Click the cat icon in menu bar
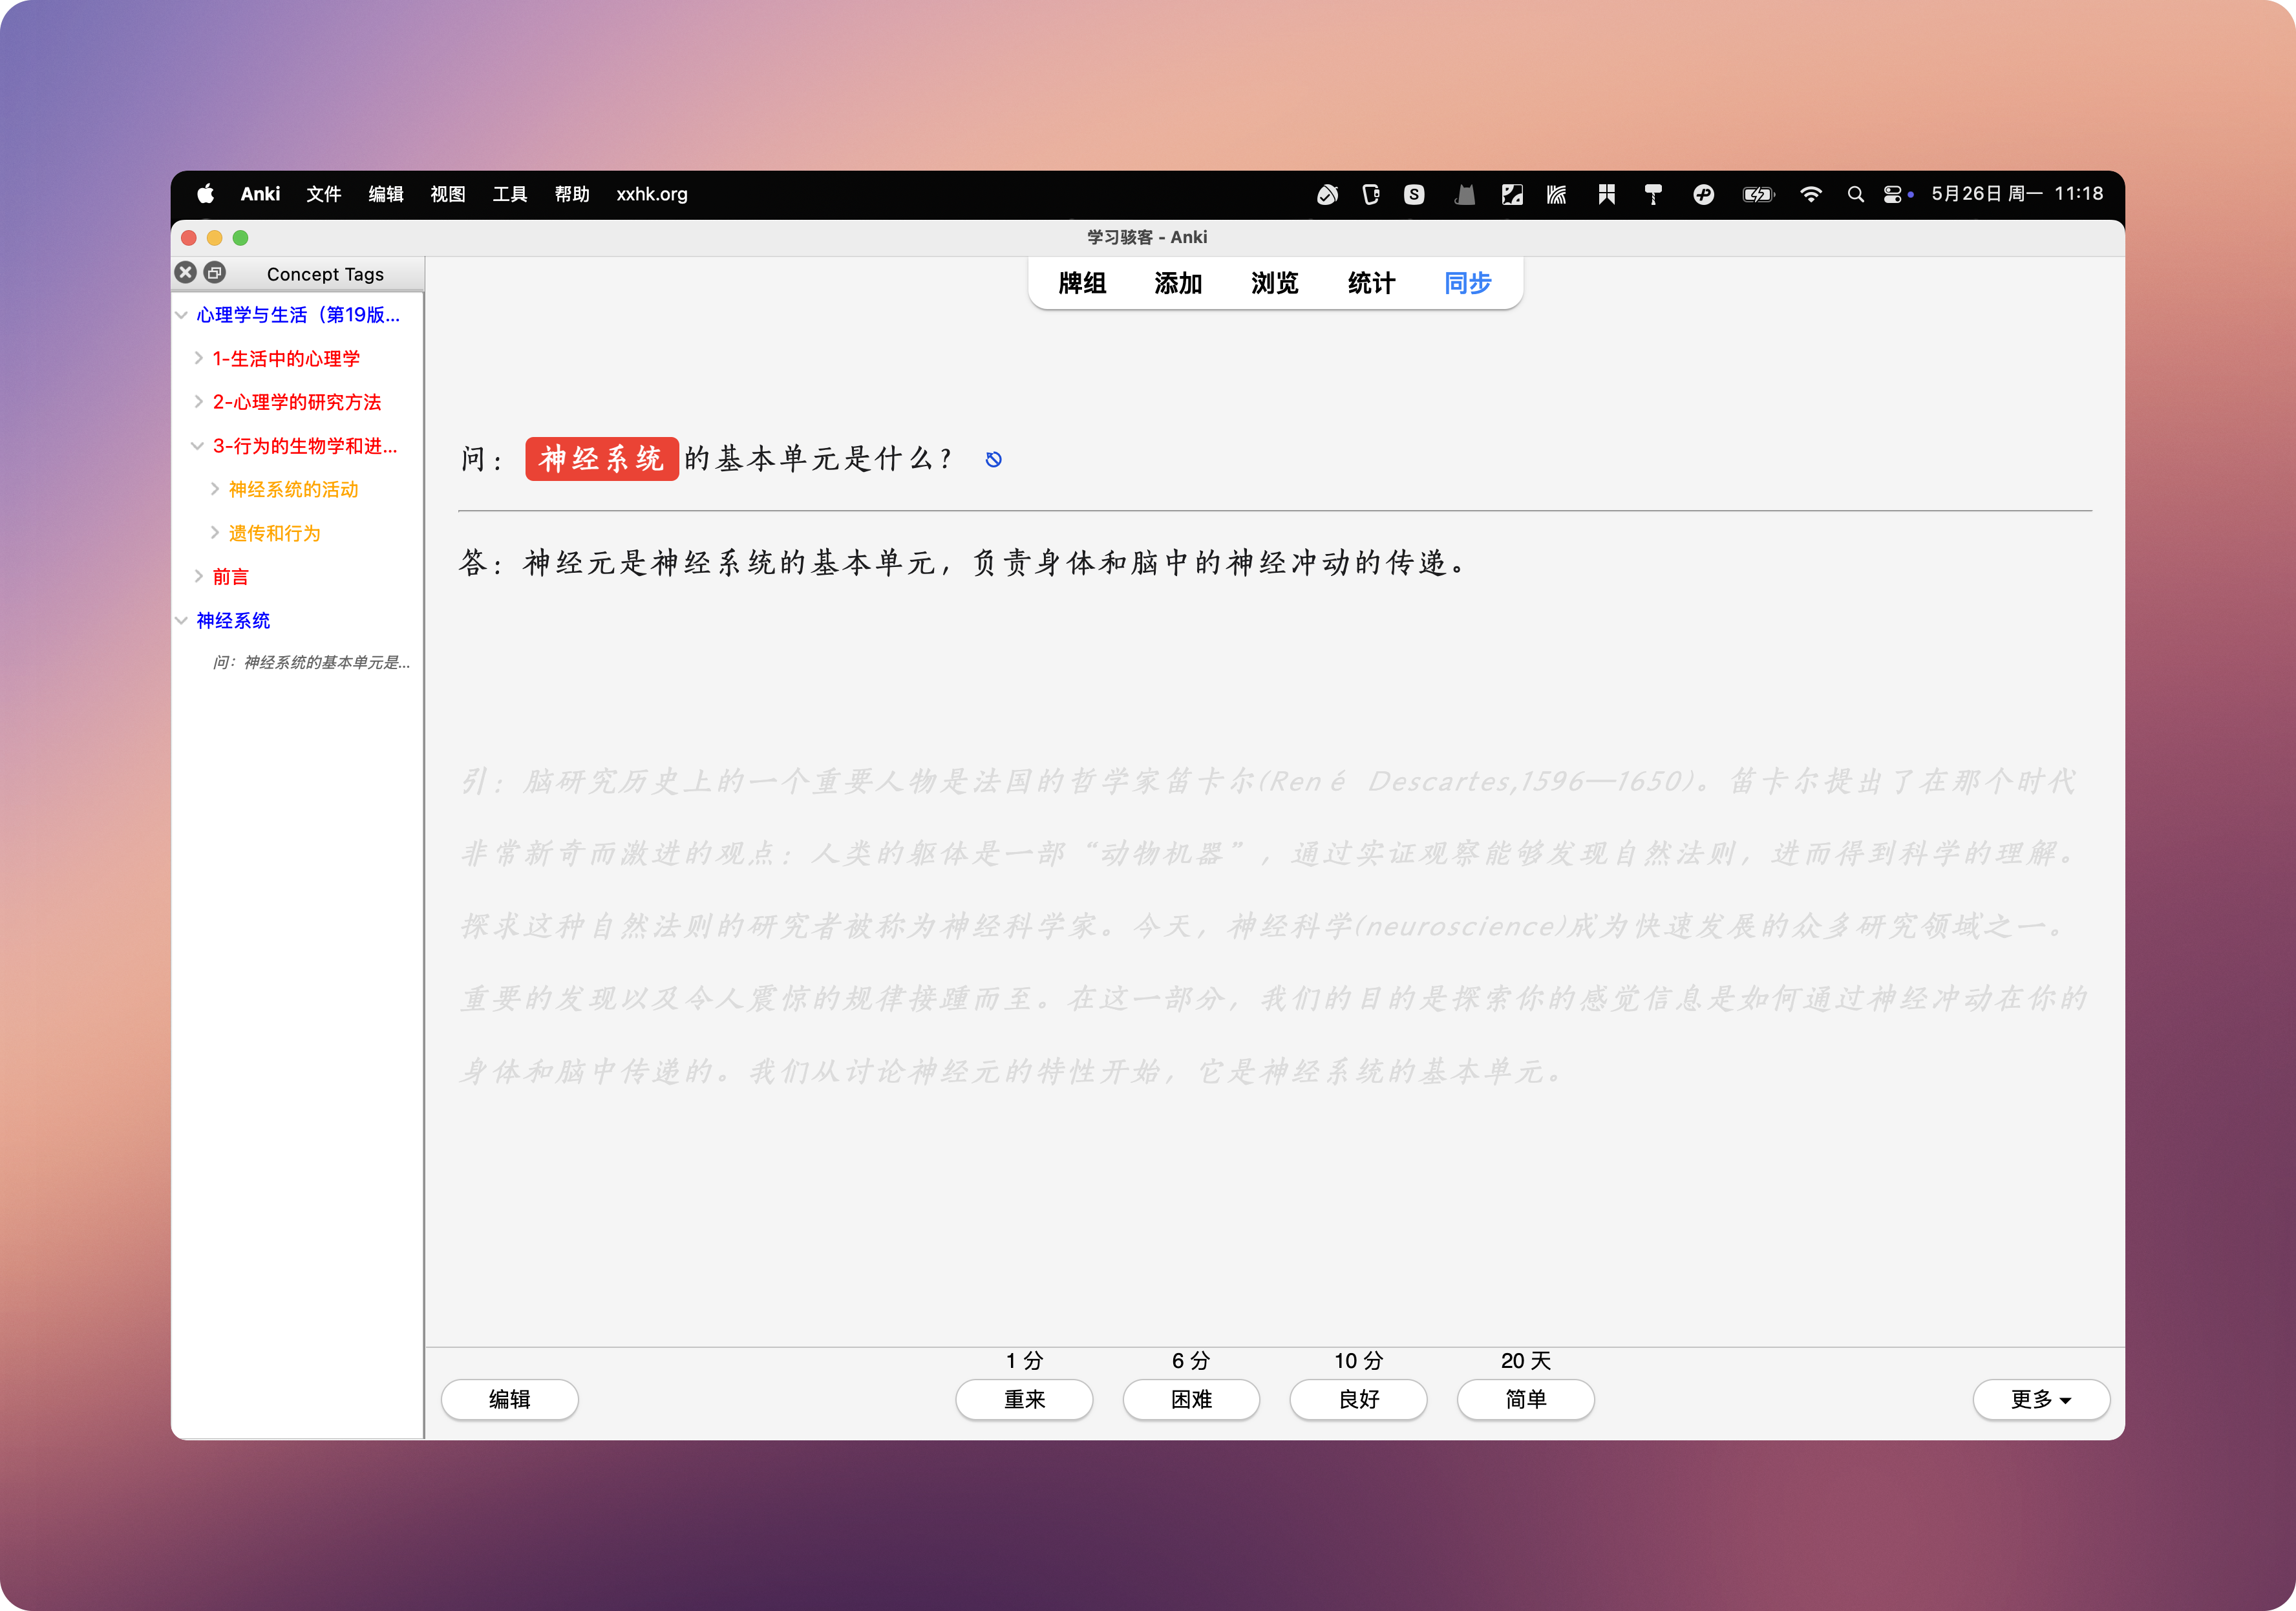Image resolution: width=2296 pixels, height=1611 pixels. [1464, 194]
